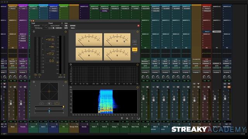248x139 pixels.
Task: Open Summing selector on the VCA MASTER track
Action: 196,63
